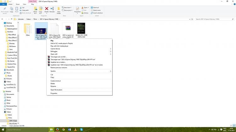Screen dimensions: 236x132
Task: Open VLC from the taskbar
Action: point(76,129)
